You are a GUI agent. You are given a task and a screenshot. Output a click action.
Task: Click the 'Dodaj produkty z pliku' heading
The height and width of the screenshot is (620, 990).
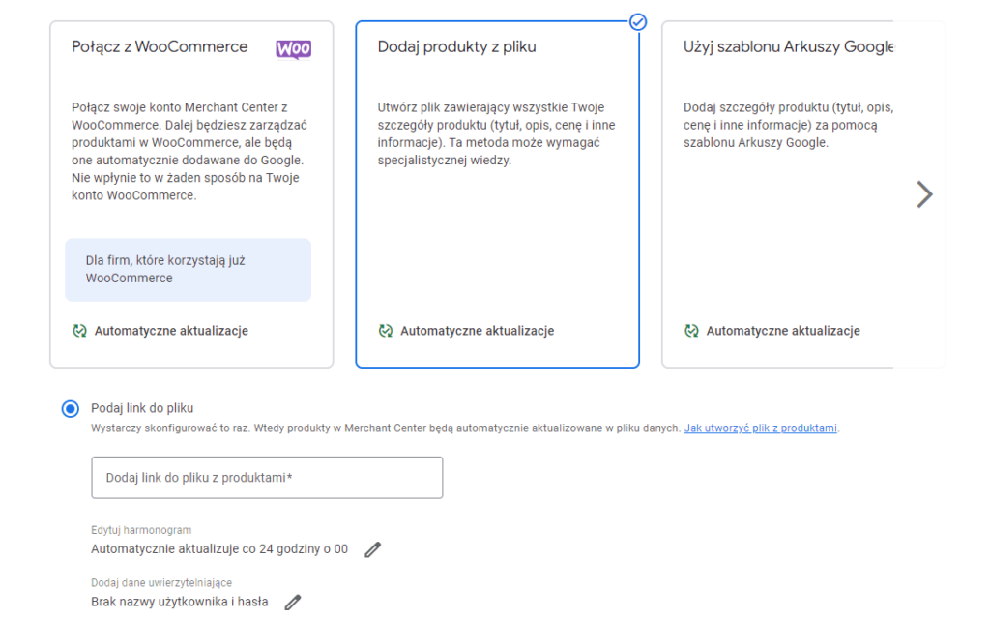457,46
